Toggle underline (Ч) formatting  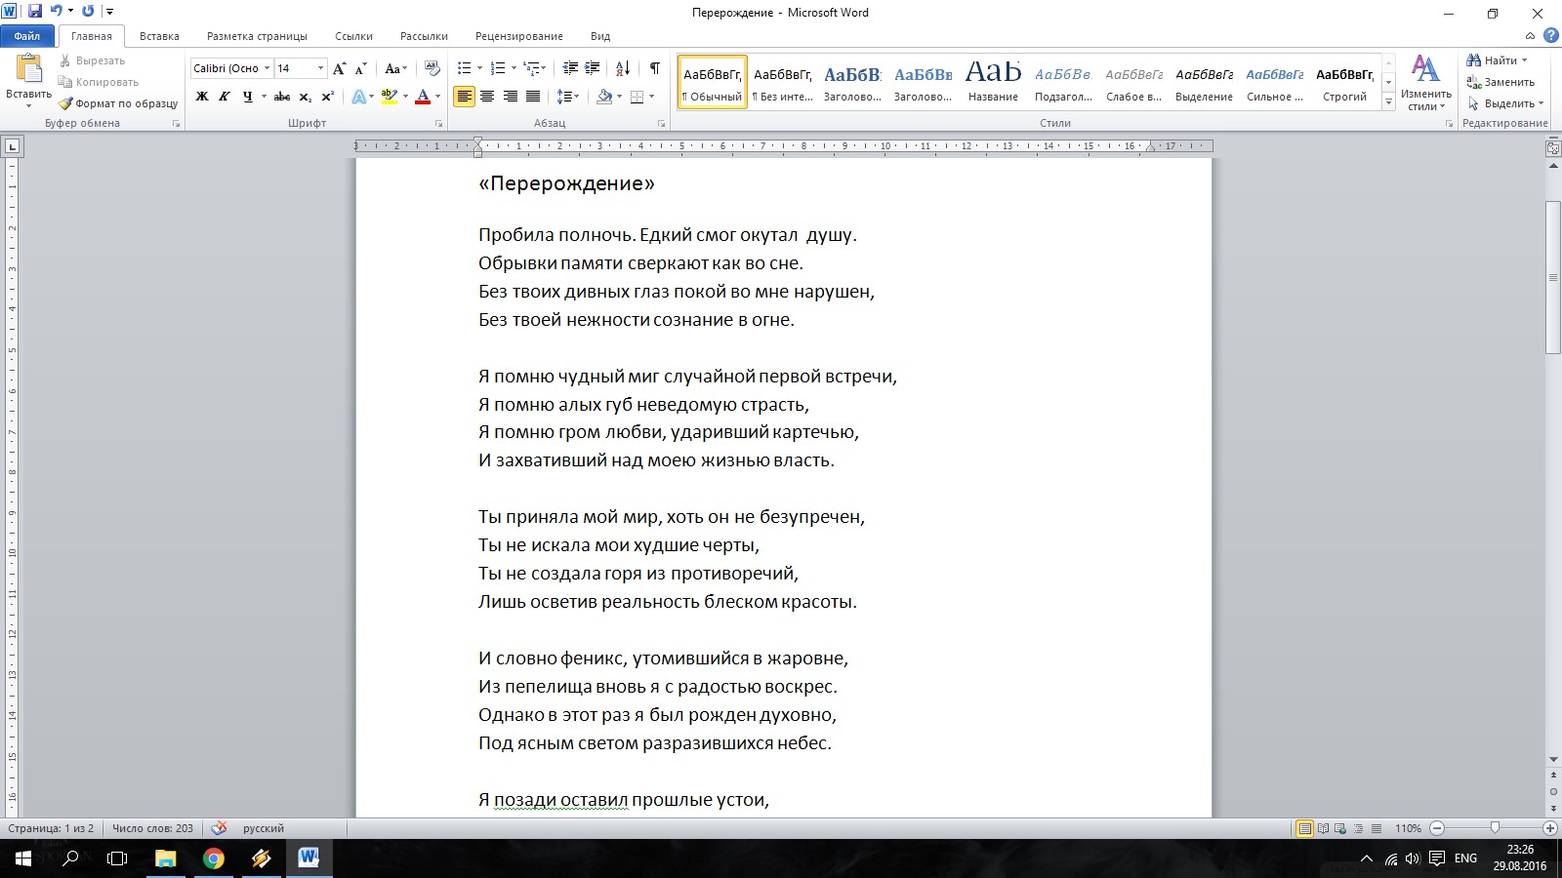pyautogui.click(x=247, y=97)
